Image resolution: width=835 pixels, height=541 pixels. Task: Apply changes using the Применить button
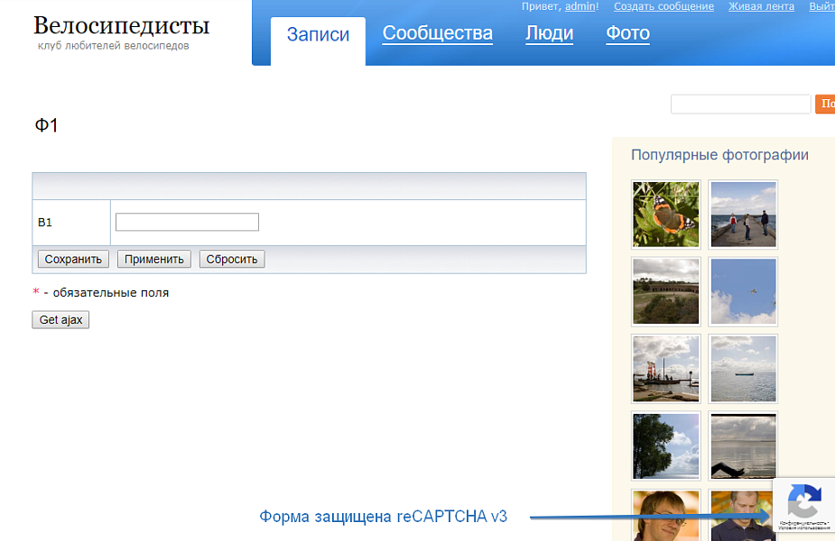click(x=153, y=259)
